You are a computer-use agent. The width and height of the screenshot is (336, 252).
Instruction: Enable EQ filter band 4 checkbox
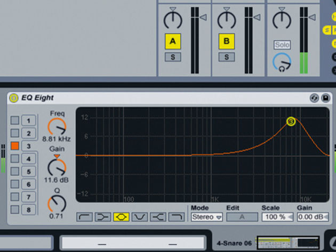tap(15, 159)
